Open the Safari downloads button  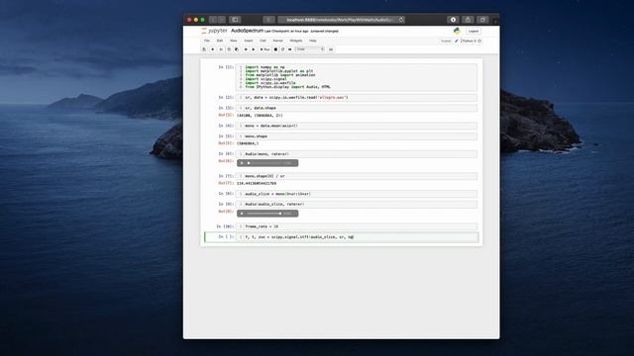(x=453, y=20)
